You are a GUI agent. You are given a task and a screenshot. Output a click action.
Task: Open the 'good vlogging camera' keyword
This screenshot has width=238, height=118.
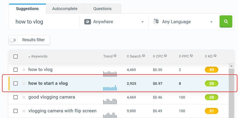[51, 97]
